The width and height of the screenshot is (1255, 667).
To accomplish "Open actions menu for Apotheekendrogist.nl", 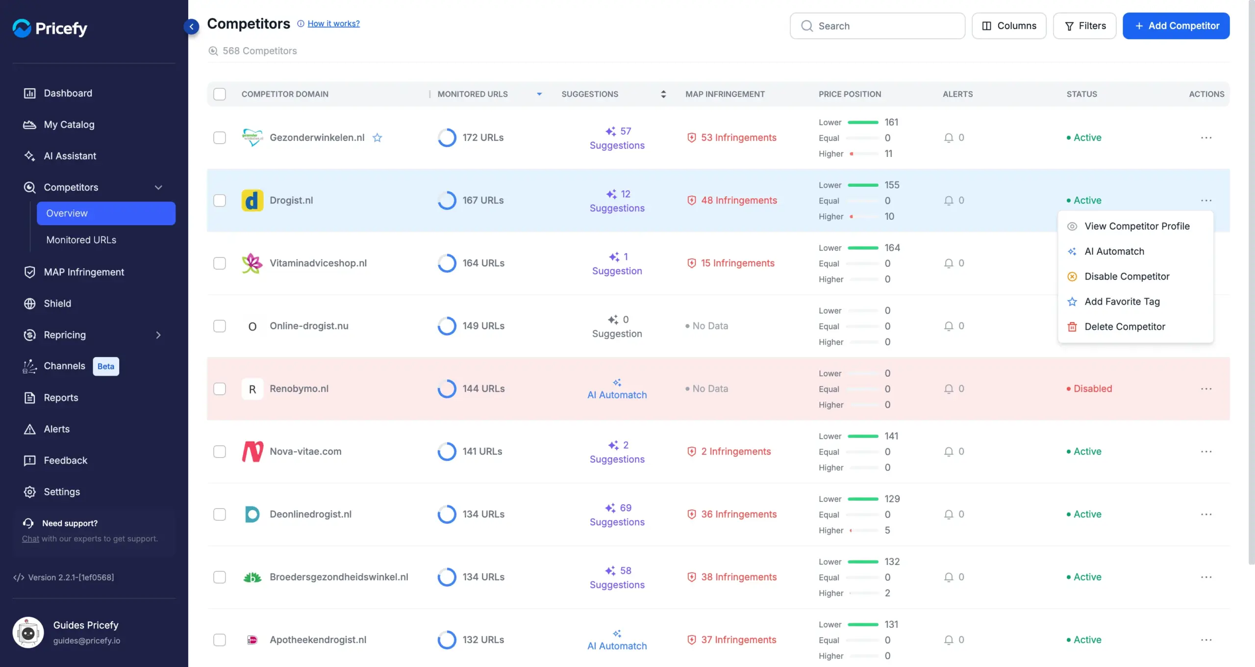I will tap(1206, 640).
